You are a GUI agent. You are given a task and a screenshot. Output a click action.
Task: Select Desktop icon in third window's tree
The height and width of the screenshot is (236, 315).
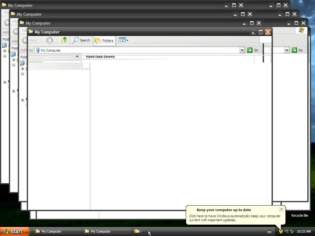pyautogui.click(x=22, y=63)
